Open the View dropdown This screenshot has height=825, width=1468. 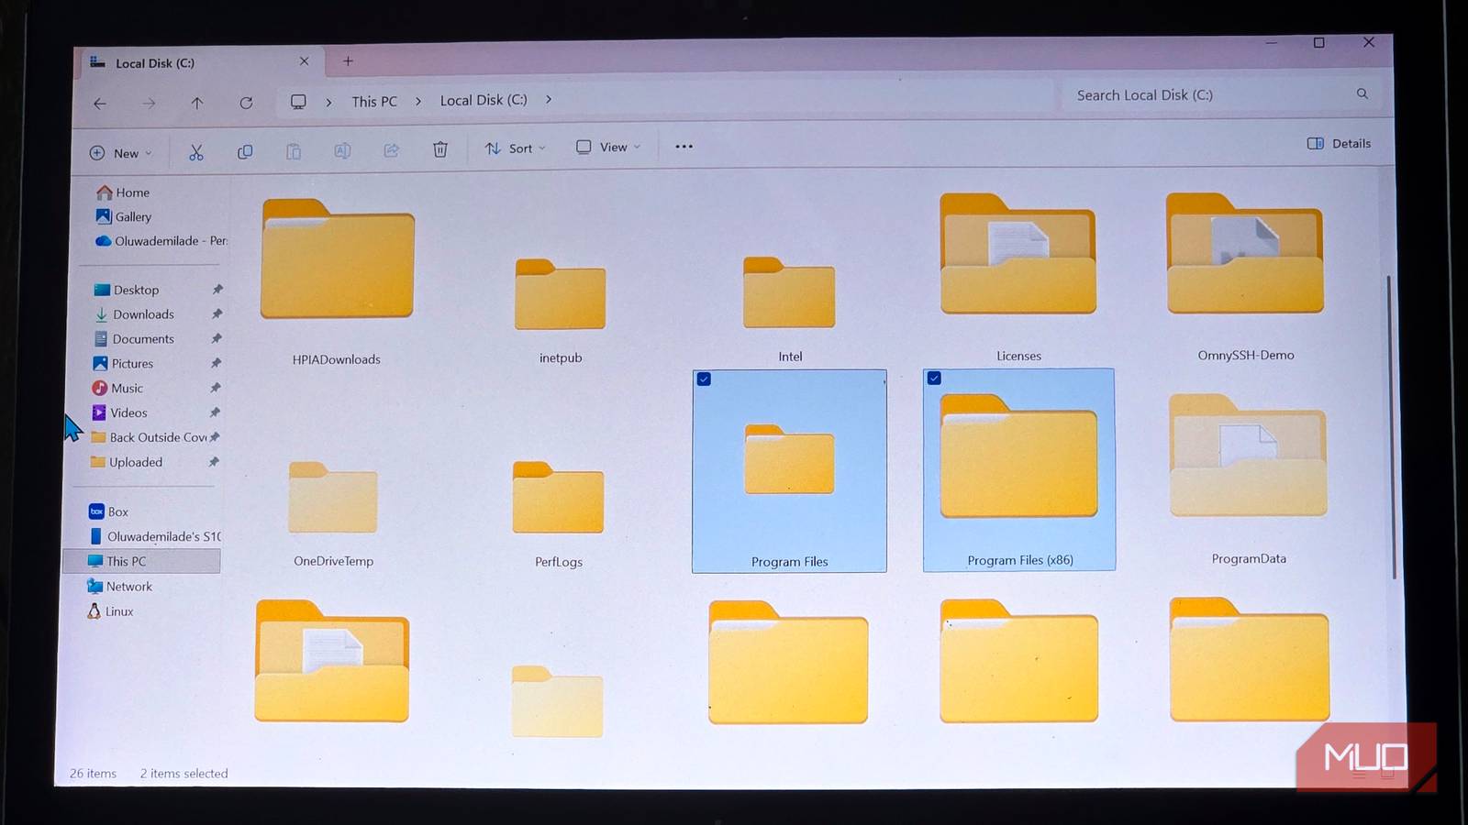pyautogui.click(x=608, y=147)
